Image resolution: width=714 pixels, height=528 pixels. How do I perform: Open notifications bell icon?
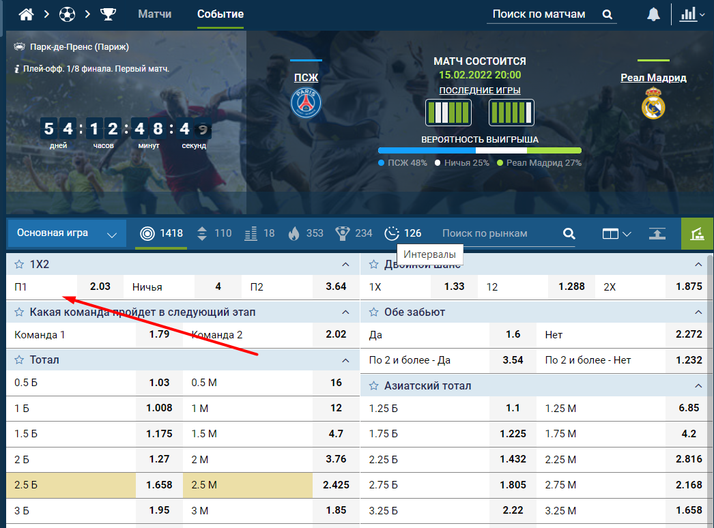click(x=653, y=14)
